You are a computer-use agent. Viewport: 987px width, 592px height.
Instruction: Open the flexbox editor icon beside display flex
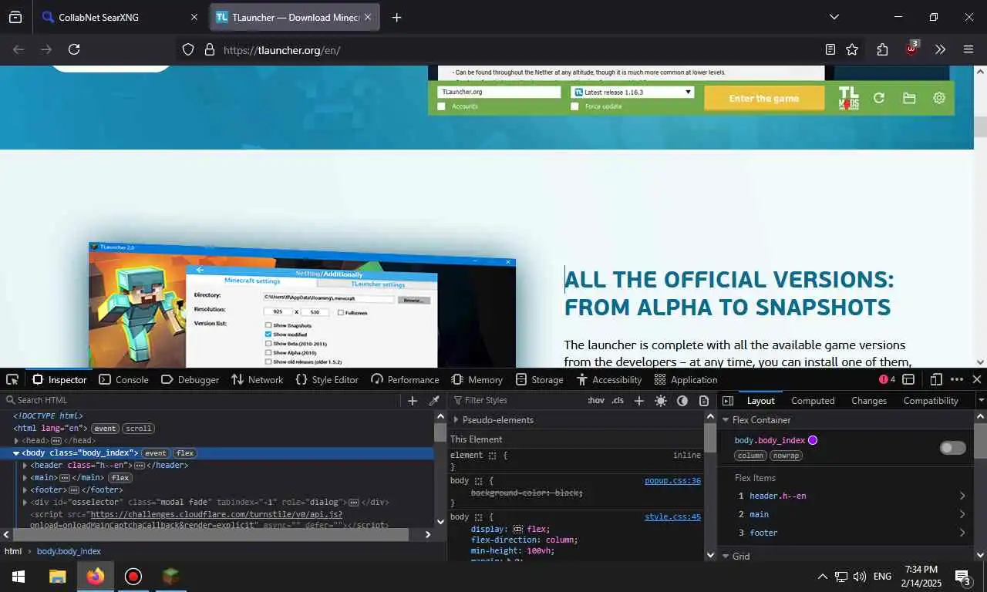tap(517, 530)
